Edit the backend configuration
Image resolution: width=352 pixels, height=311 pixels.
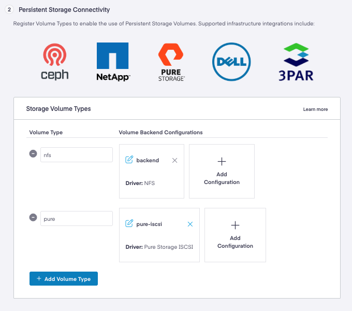click(129, 160)
